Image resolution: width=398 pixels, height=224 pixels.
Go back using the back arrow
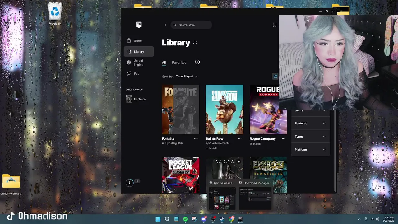coord(165,25)
